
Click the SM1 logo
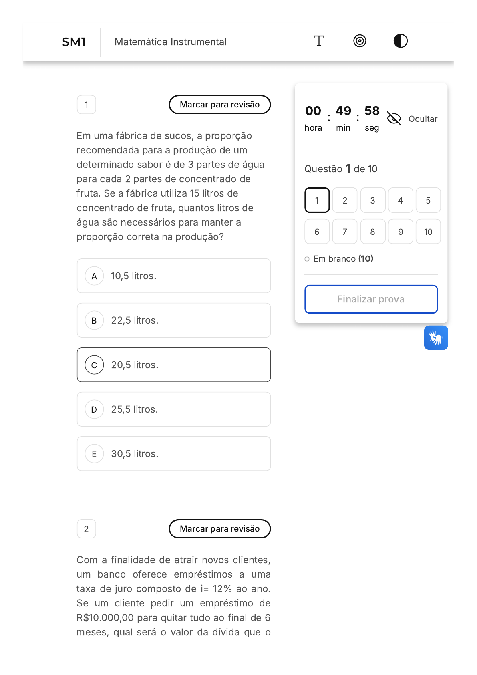tap(74, 42)
